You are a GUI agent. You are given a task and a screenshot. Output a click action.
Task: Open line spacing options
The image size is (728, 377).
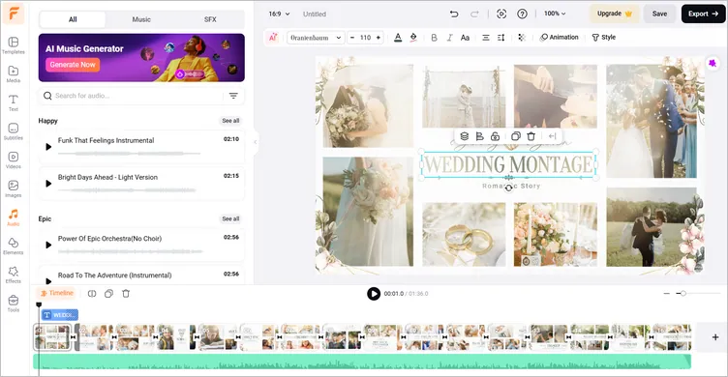tap(500, 38)
